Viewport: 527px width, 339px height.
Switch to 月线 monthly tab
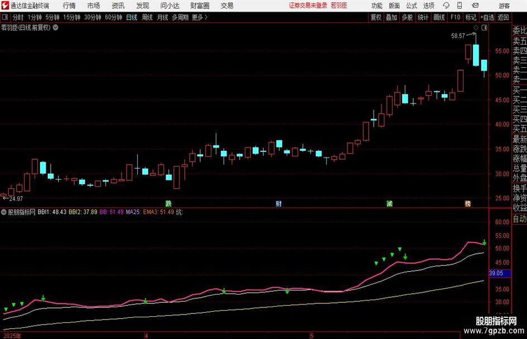[162, 17]
